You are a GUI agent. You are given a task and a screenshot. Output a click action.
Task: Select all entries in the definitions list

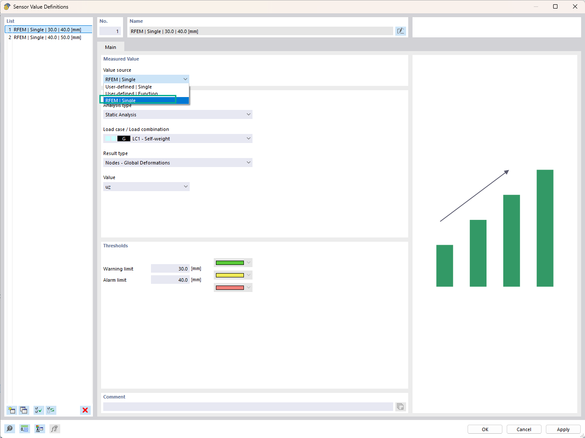point(38,410)
